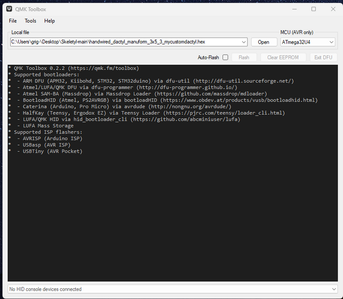
Task: Click the LUFA/QMK HID log line
Action: [124, 119]
